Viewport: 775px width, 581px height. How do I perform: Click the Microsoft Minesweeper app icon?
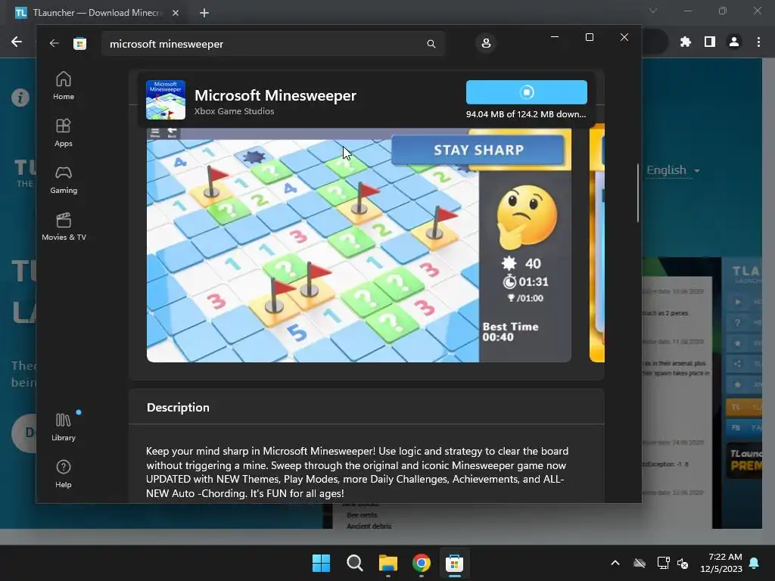point(166,100)
